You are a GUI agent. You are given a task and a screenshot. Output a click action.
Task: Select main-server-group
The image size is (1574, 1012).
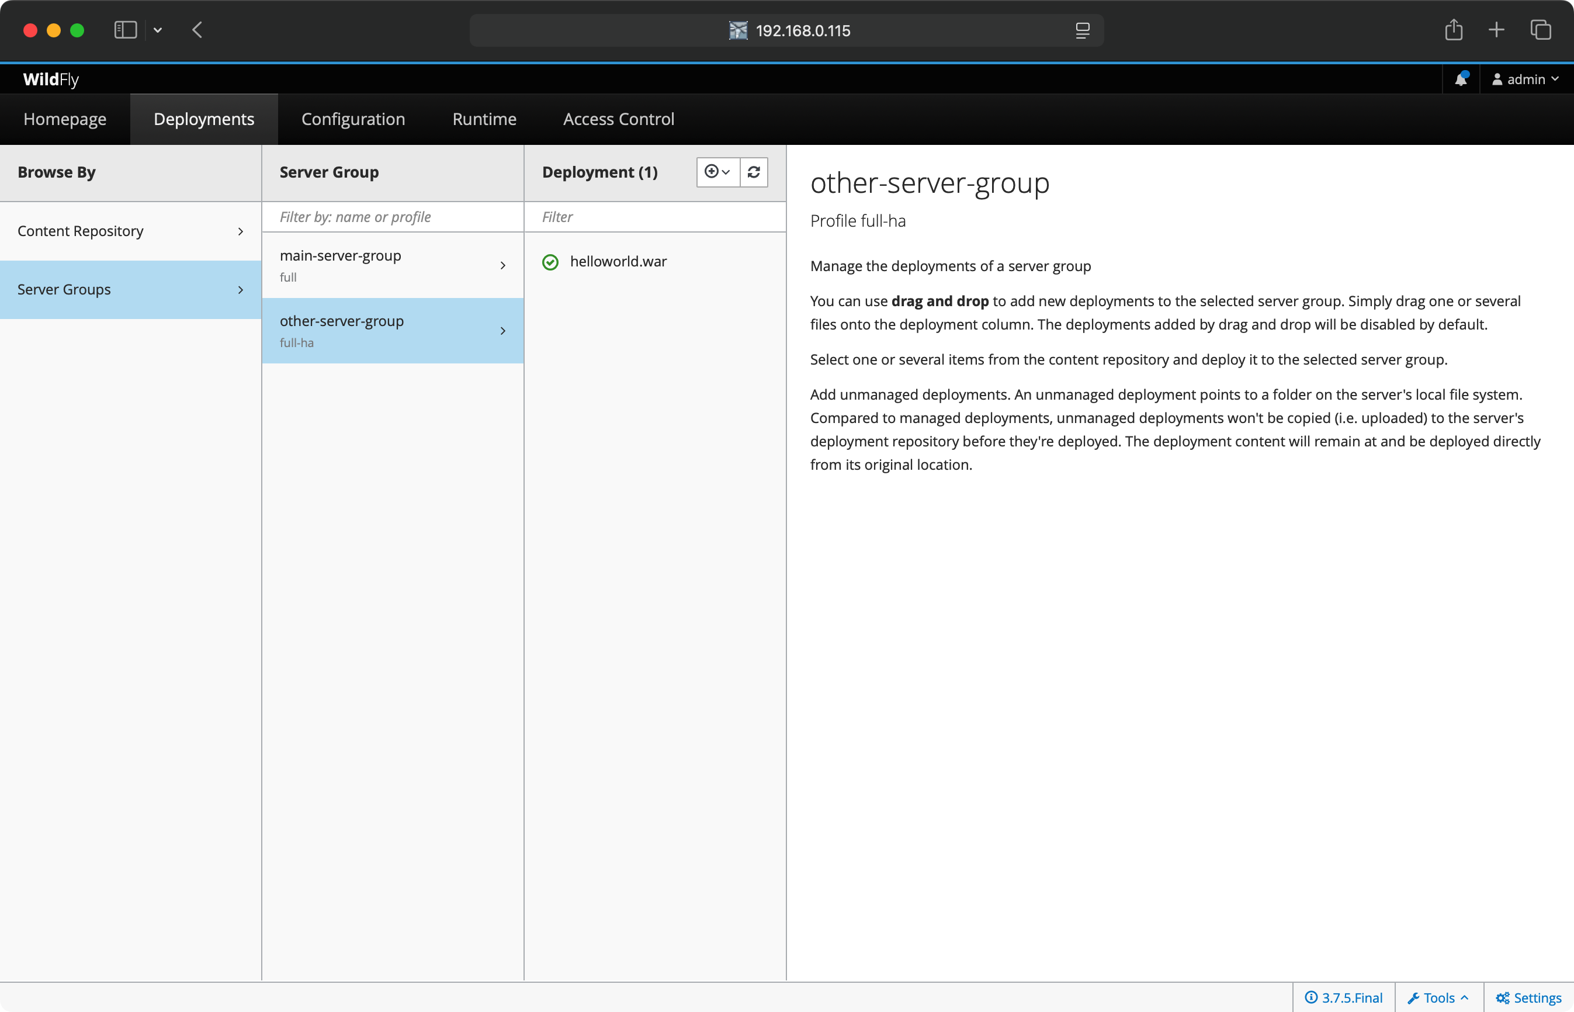(x=393, y=265)
